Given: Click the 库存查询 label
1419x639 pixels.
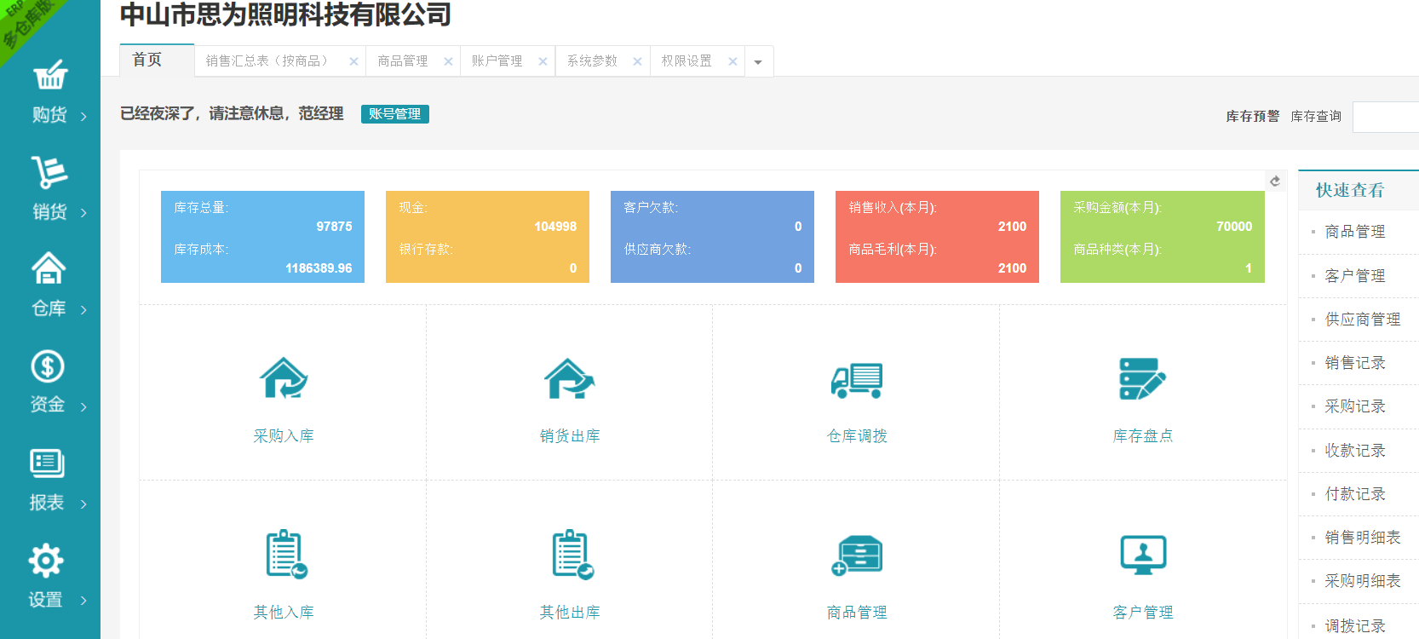Looking at the screenshot, I should point(1316,116).
